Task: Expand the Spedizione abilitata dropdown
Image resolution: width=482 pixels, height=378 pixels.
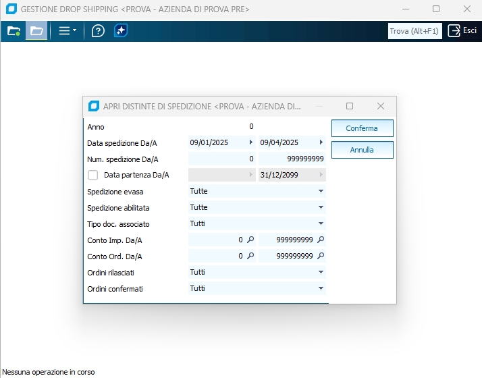Action: point(321,208)
